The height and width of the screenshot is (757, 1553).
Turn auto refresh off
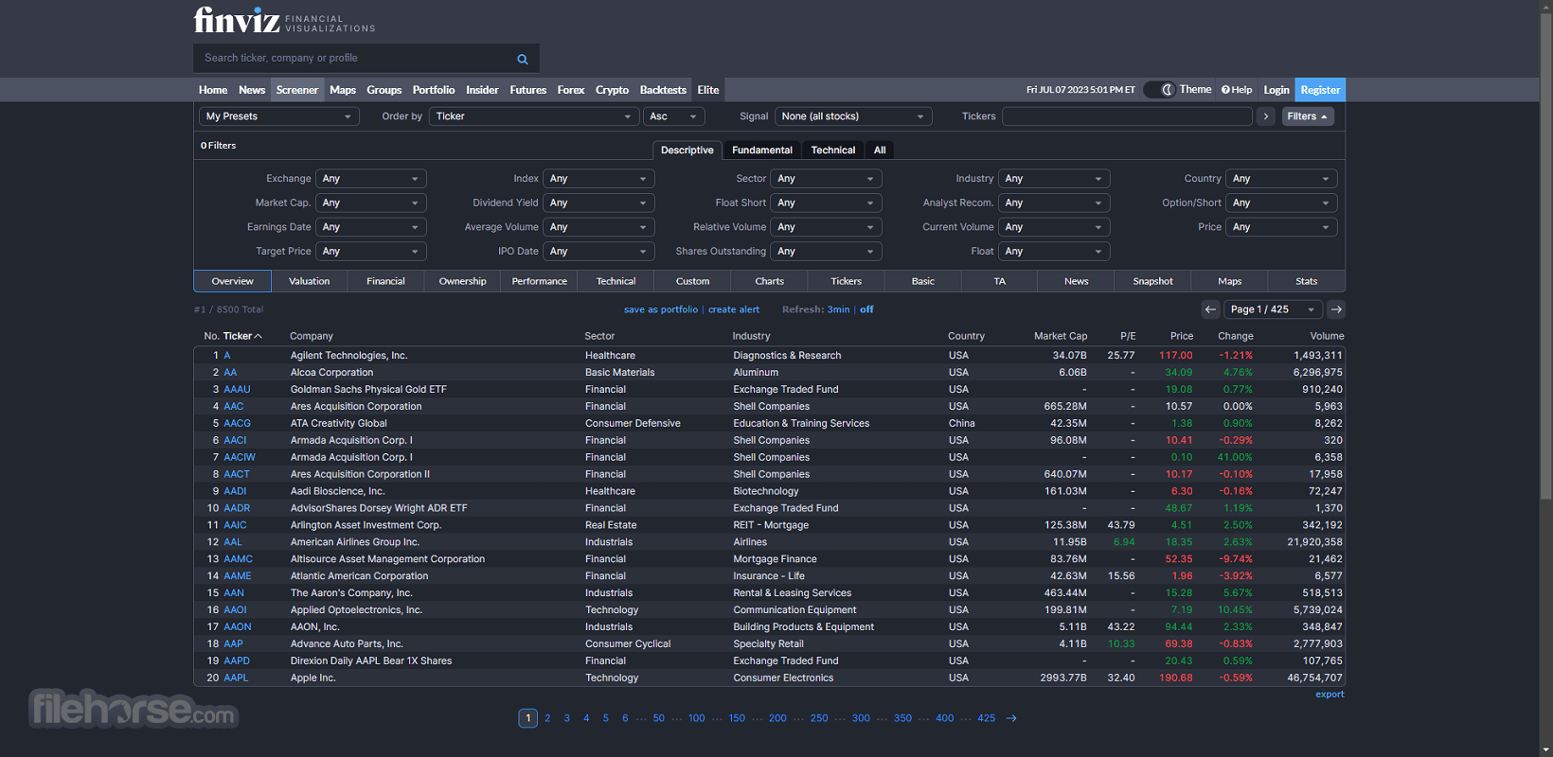(866, 309)
